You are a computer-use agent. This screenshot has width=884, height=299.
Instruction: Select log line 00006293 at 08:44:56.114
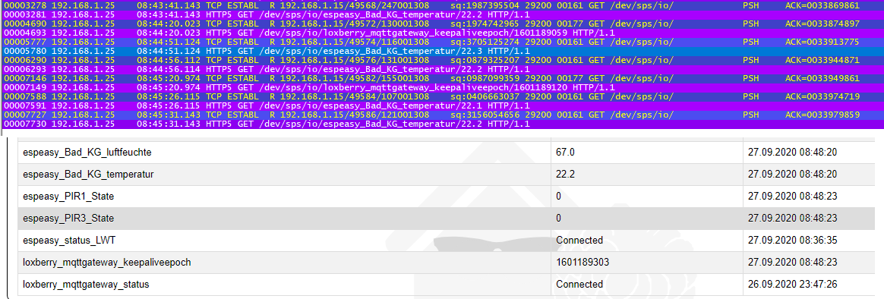click(x=442, y=69)
